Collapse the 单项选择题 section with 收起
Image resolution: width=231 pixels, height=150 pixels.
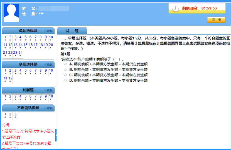(x=48, y=31)
